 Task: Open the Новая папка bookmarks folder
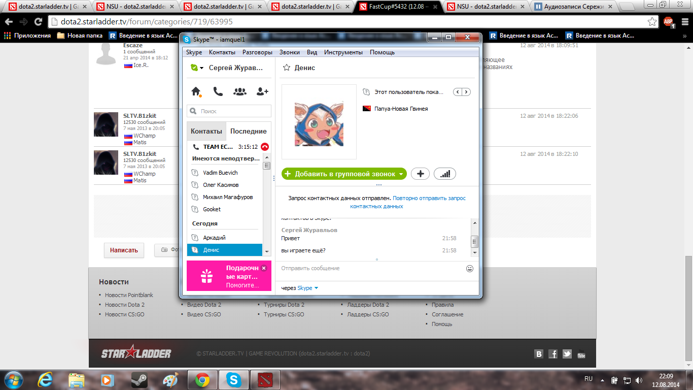[80, 36]
